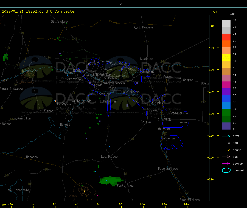Click the white 30HM arrow in legend

click(226, 143)
